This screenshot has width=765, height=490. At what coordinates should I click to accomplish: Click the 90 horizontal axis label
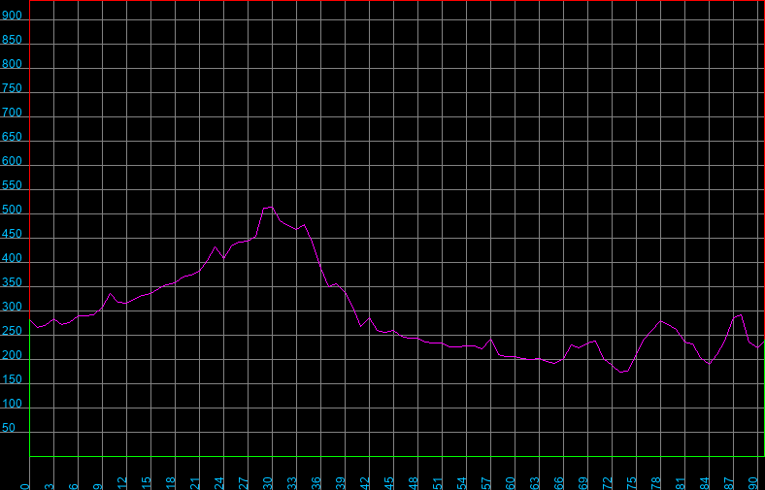tap(753, 483)
